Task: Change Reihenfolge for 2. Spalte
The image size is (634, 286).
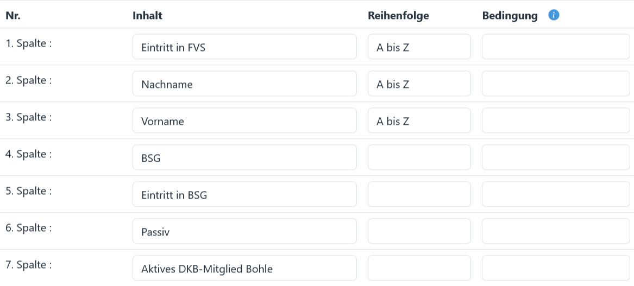Action: point(419,84)
